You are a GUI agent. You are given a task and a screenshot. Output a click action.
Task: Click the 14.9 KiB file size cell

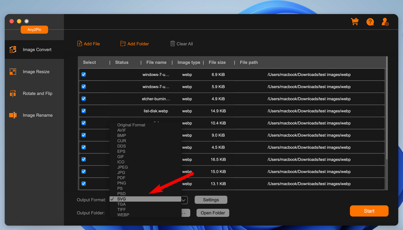tap(218, 111)
